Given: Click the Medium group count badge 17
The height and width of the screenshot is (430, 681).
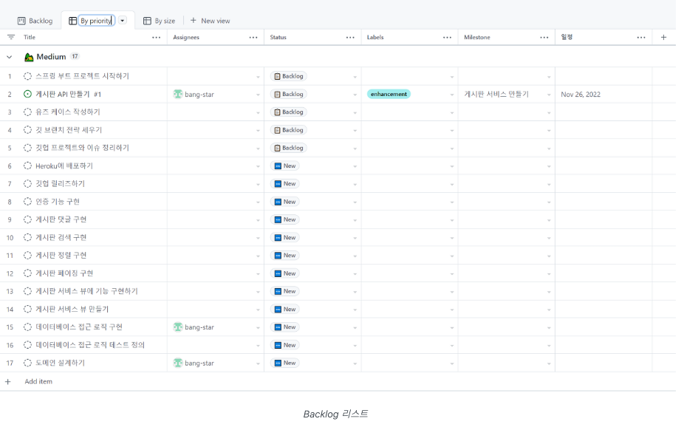Looking at the screenshot, I should pos(75,56).
